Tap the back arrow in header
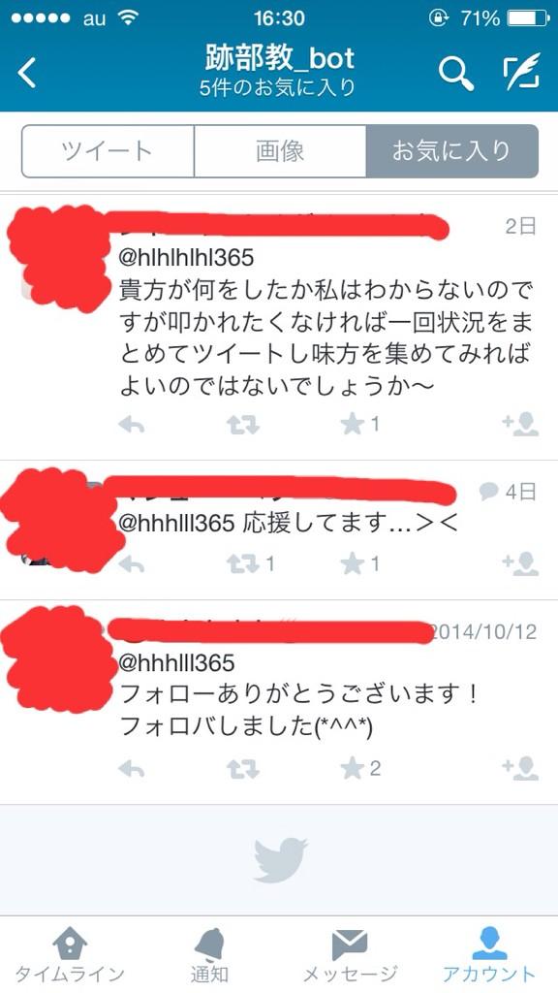The width and height of the screenshot is (558, 993). [27, 72]
